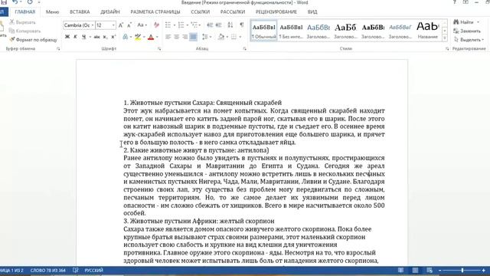Open the Help question mark icon
The width and height of the screenshot is (490, 276).
[x=454, y=2]
